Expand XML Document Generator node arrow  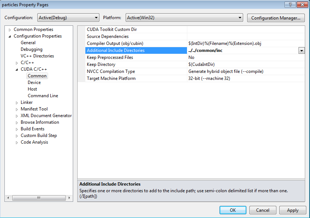(x=17, y=116)
